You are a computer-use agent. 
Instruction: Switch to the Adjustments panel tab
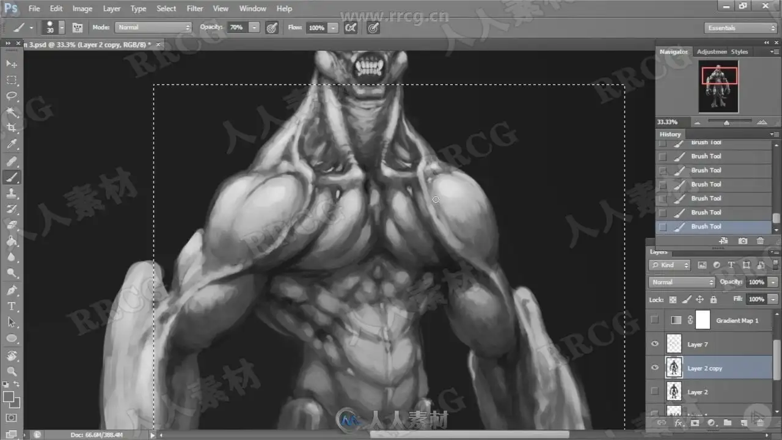712,52
